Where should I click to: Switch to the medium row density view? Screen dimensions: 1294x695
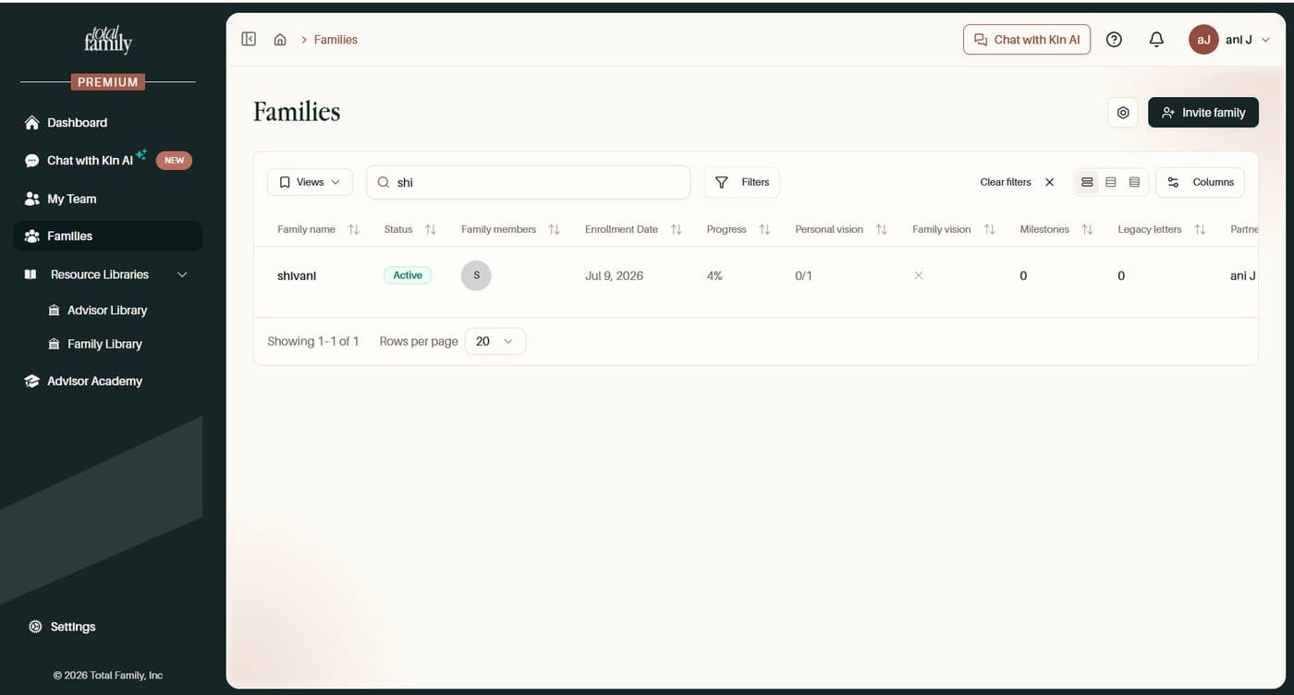1111,182
